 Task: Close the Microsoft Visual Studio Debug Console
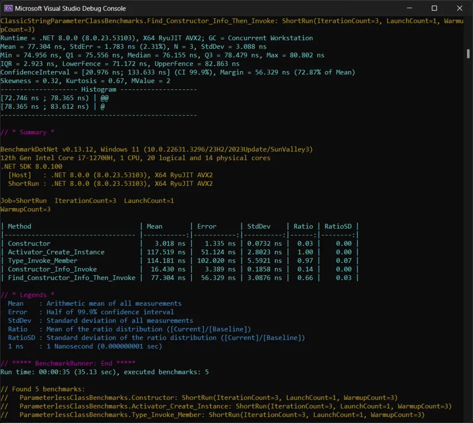coord(459,8)
